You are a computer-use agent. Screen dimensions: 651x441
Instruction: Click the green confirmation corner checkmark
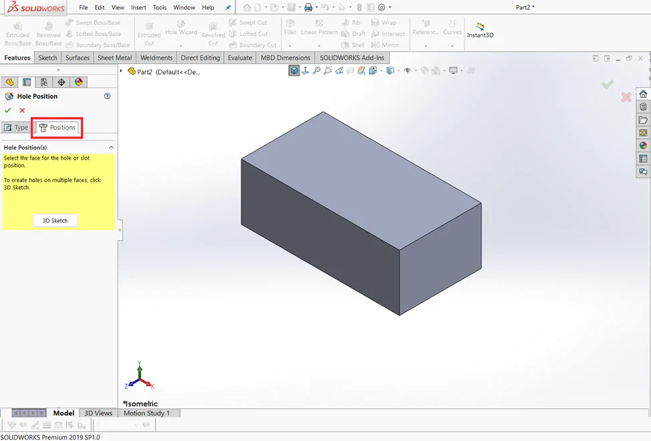[x=608, y=85]
